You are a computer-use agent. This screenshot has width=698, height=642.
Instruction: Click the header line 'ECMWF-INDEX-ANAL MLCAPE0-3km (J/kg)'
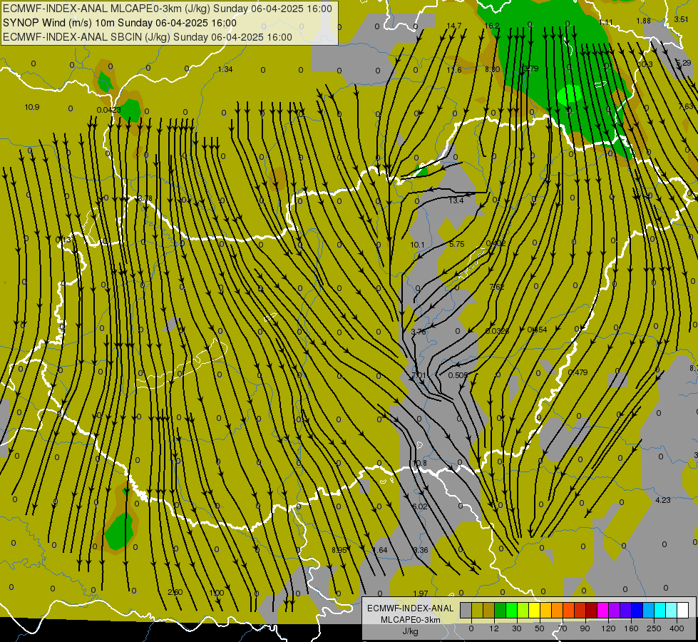tap(168, 9)
